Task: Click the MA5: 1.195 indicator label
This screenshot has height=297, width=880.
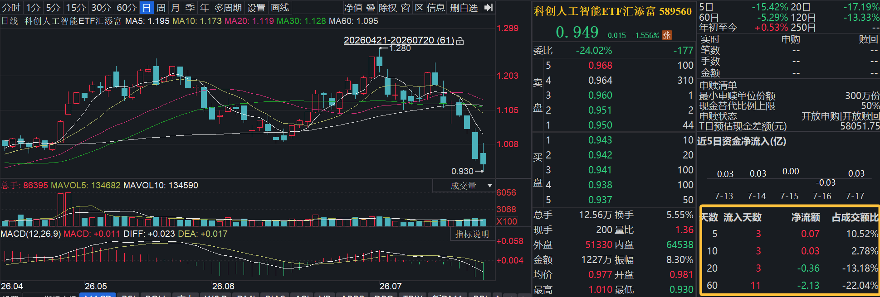Action: coord(147,21)
